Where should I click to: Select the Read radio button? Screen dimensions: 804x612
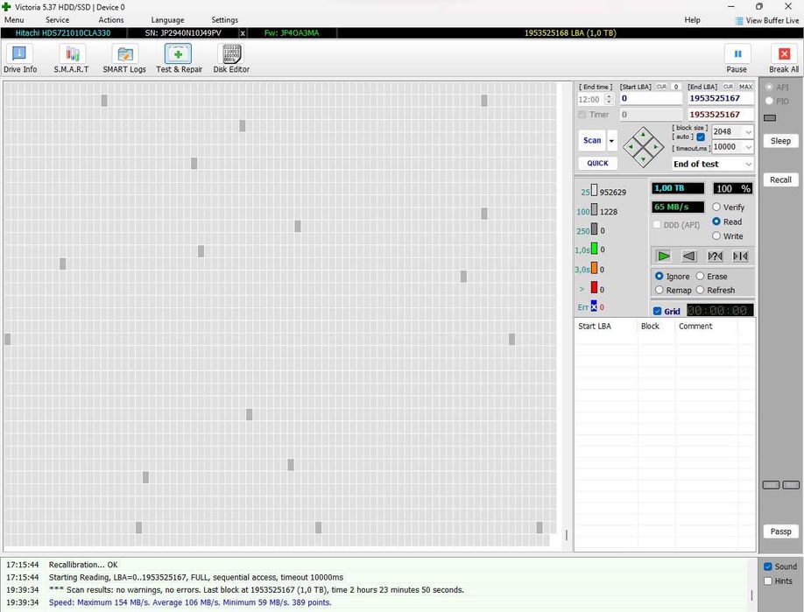[716, 222]
